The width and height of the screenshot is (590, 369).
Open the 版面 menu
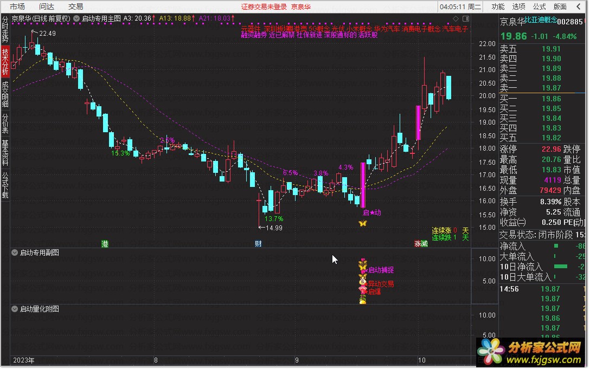point(560,7)
